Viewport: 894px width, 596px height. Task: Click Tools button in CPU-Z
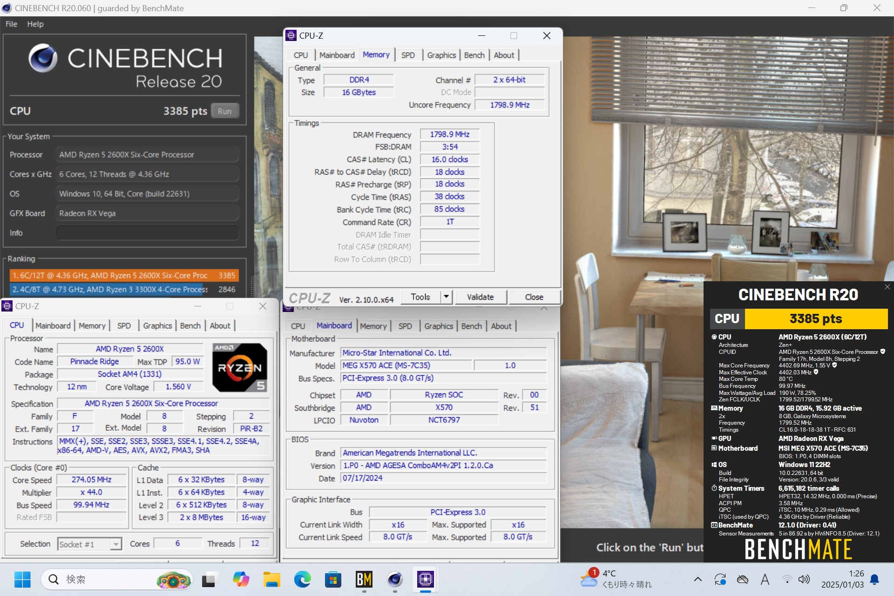pyautogui.click(x=420, y=297)
